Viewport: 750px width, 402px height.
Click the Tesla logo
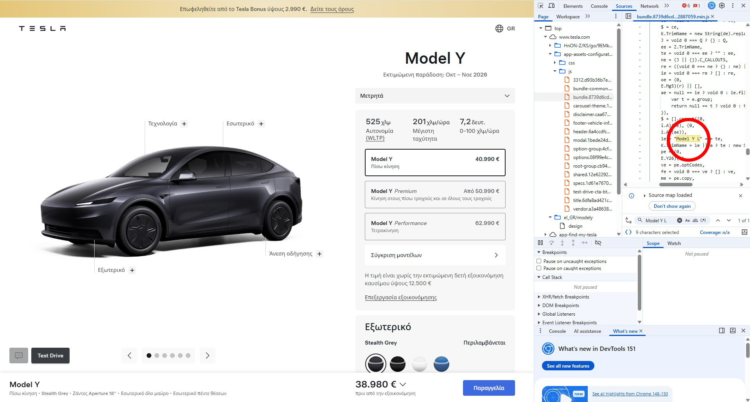tap(42, 29)
